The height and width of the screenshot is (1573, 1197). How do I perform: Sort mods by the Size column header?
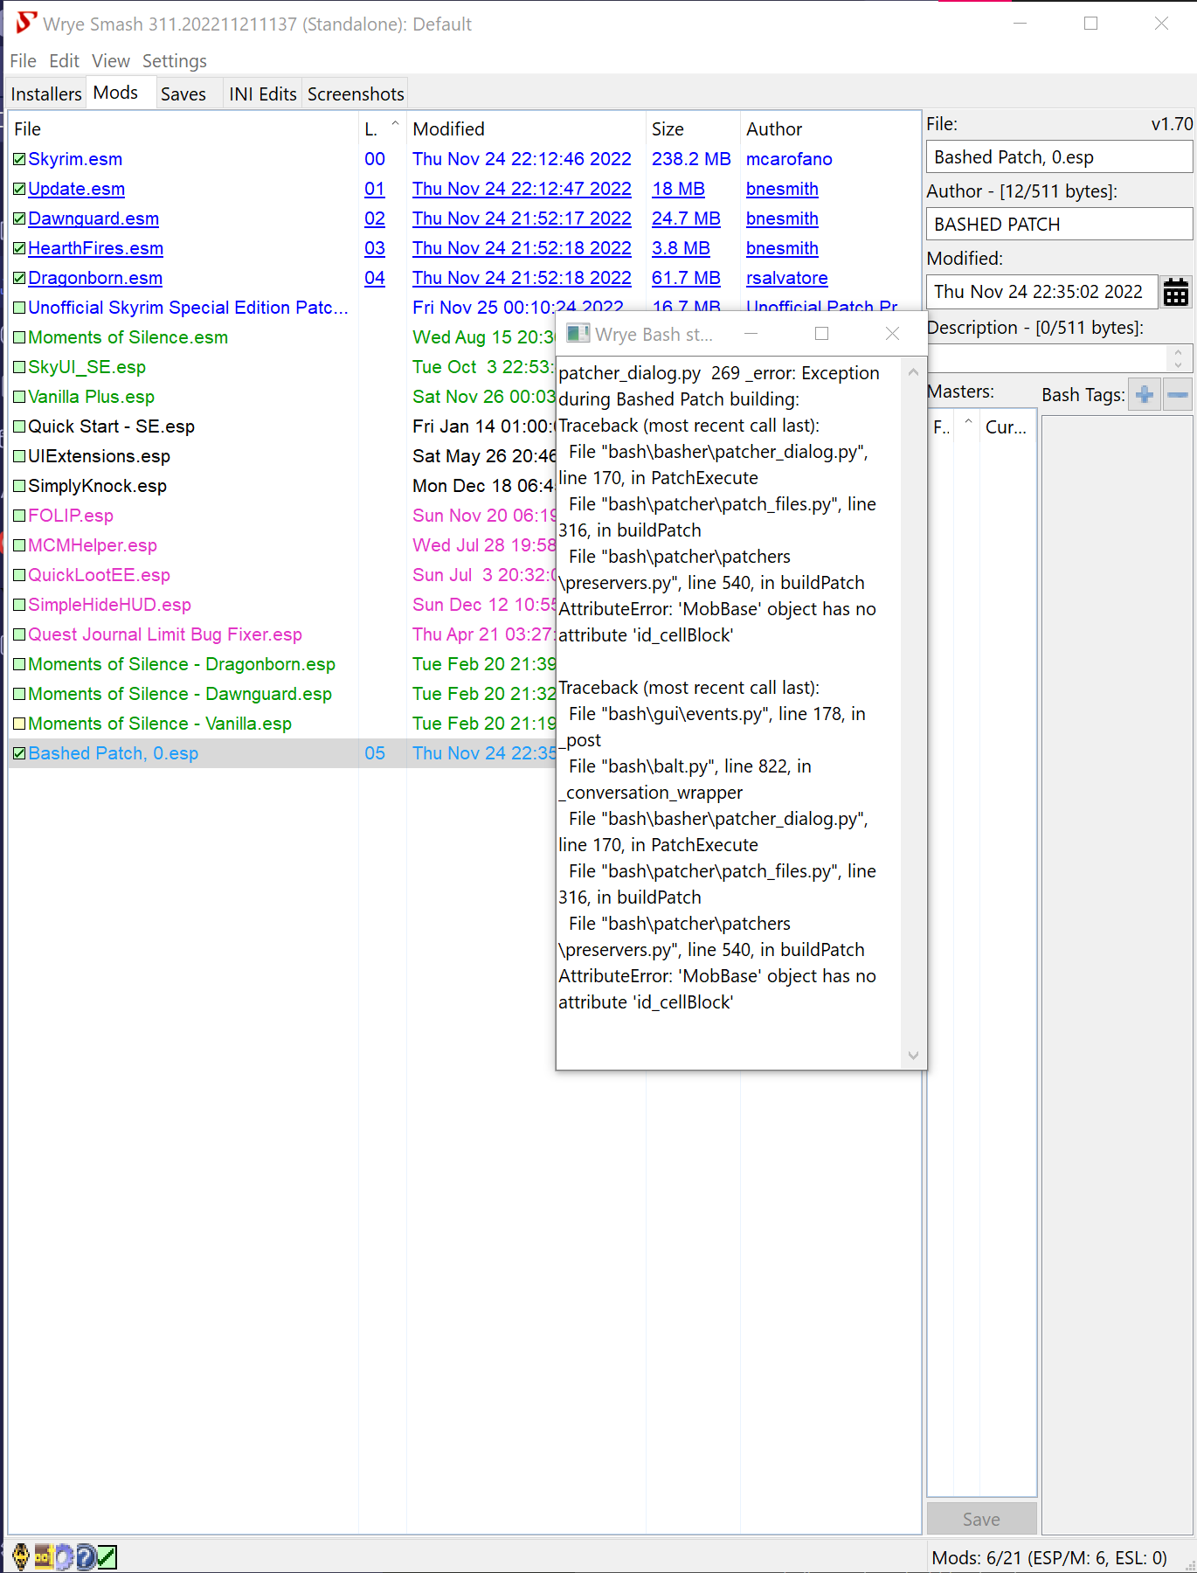(693, 128)
